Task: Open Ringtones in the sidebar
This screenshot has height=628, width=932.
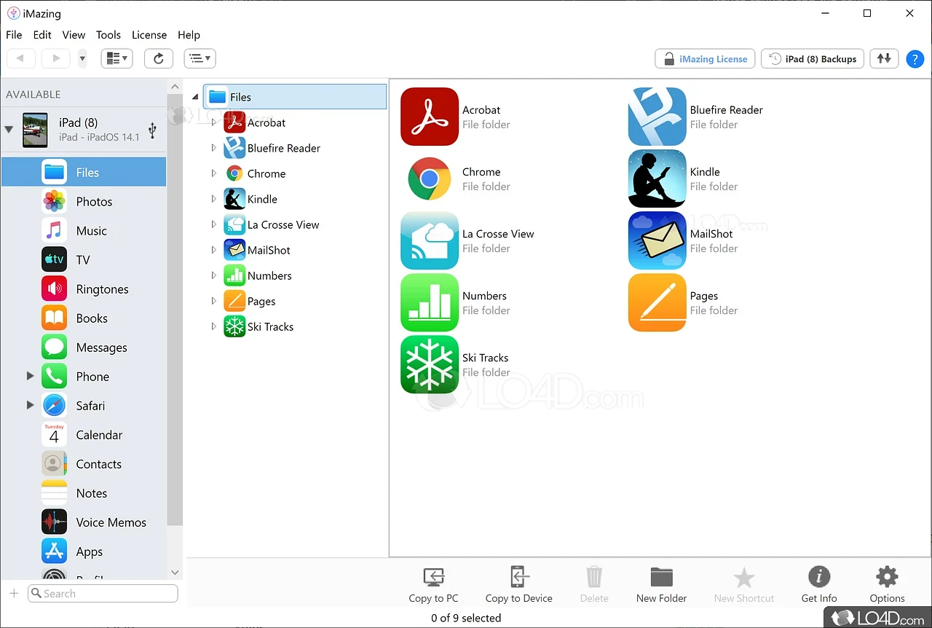Action: point(84,289)
